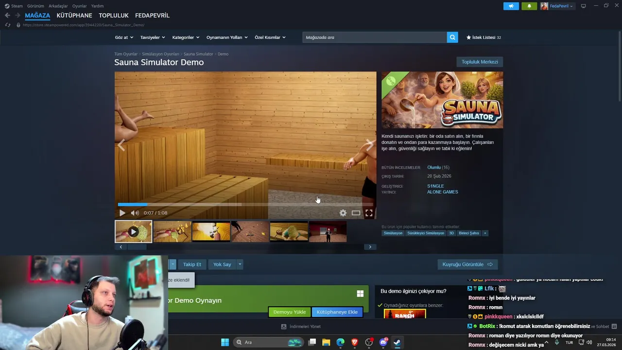Click the tray microphone icon
622x350 pixels.
coord(557,342)
